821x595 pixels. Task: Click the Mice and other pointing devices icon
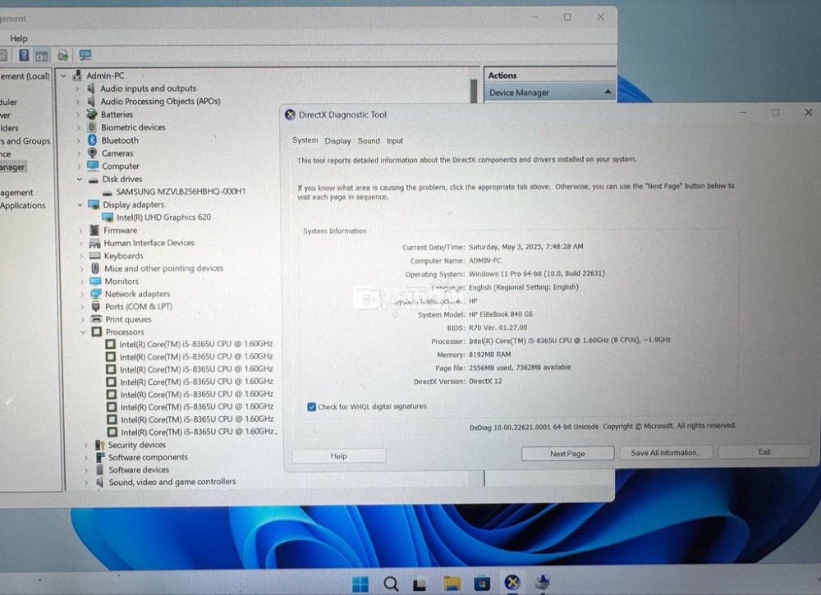coord(94,268)
